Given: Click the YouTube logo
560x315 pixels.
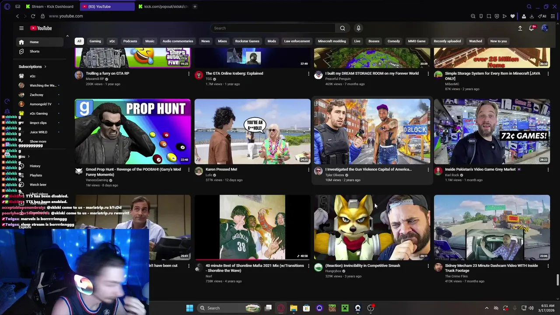Looking at the screenshot, I should coord(41,28).
